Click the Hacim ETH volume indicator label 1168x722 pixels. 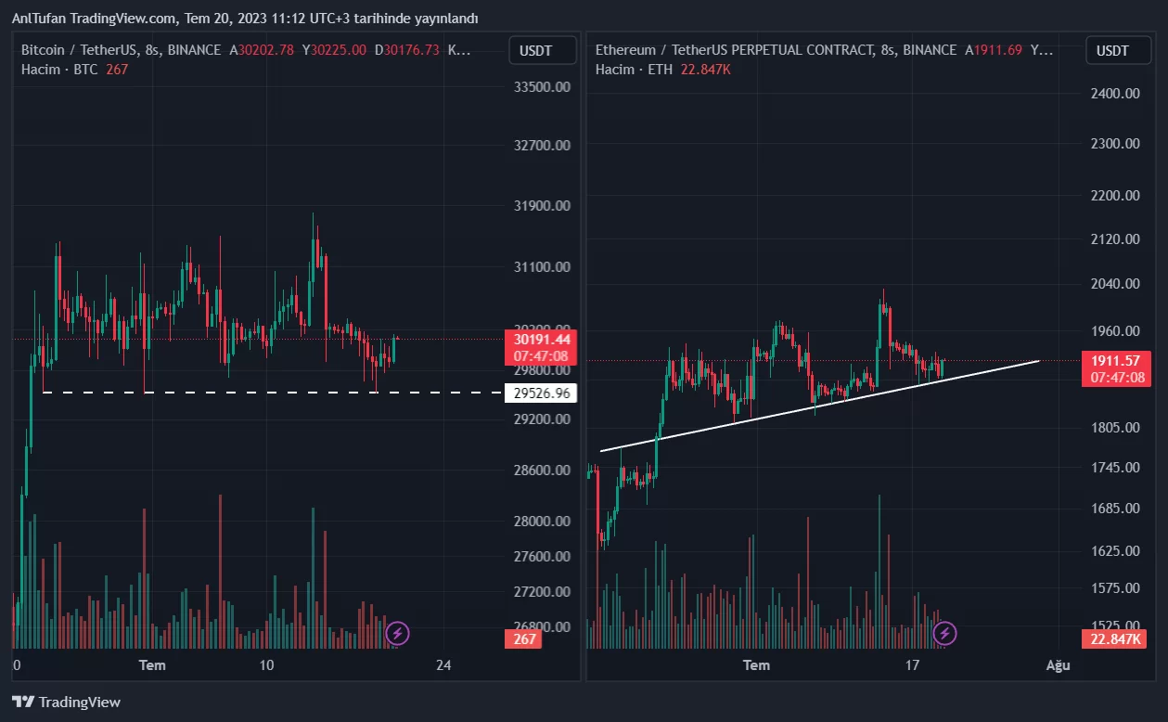point(635,70)
